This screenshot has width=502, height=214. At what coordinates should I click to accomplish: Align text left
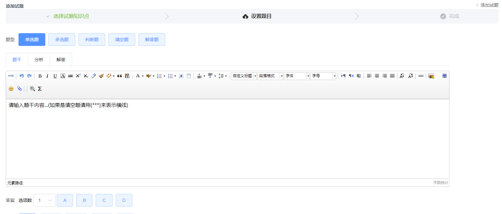point(369,76)
